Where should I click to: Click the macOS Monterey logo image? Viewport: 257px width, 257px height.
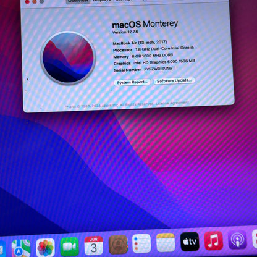point(68,58)
